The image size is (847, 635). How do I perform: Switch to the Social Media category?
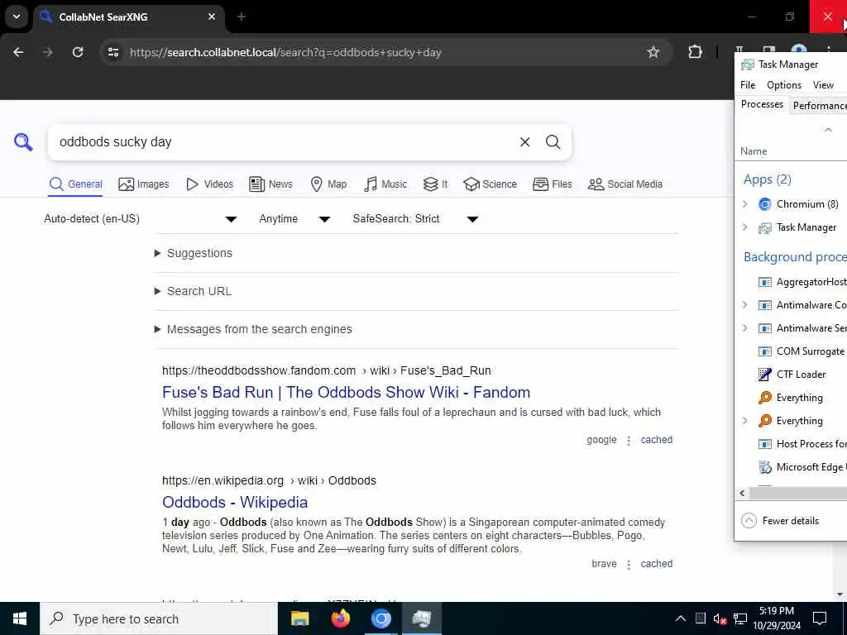tap(625, 184)
